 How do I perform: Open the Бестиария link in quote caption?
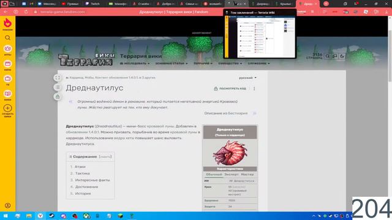tap(238, 113)
